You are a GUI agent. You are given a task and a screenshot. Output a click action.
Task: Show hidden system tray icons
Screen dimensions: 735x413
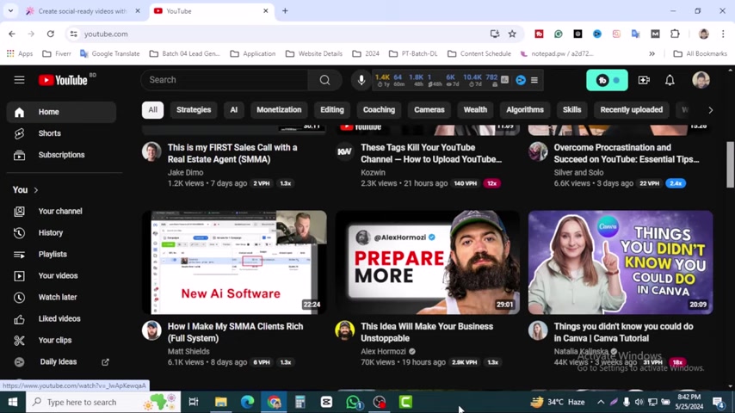601,402
